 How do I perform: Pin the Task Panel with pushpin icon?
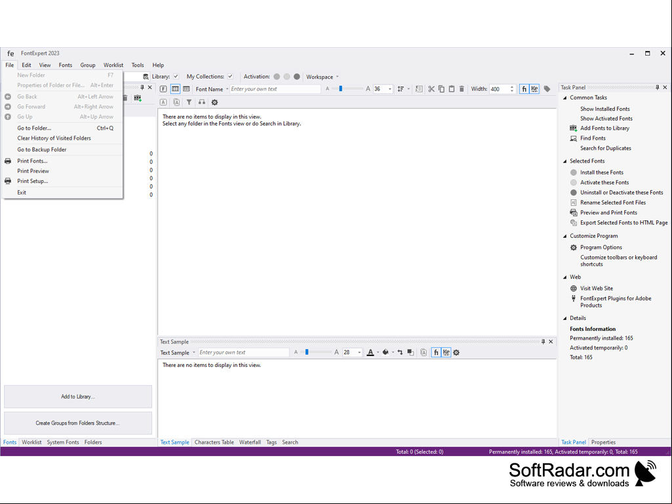[x=657, y=87]
